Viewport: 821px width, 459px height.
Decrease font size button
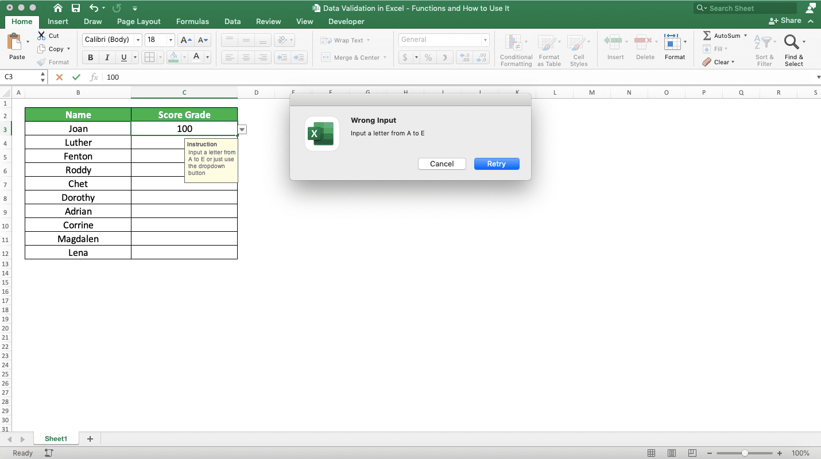pyautogui.click(x=203, y=40)
